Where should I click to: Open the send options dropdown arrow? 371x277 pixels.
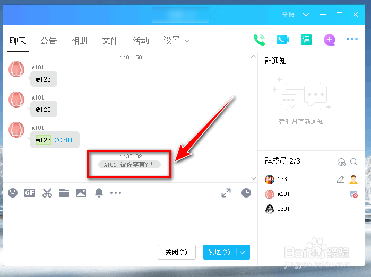pos(243,252)
